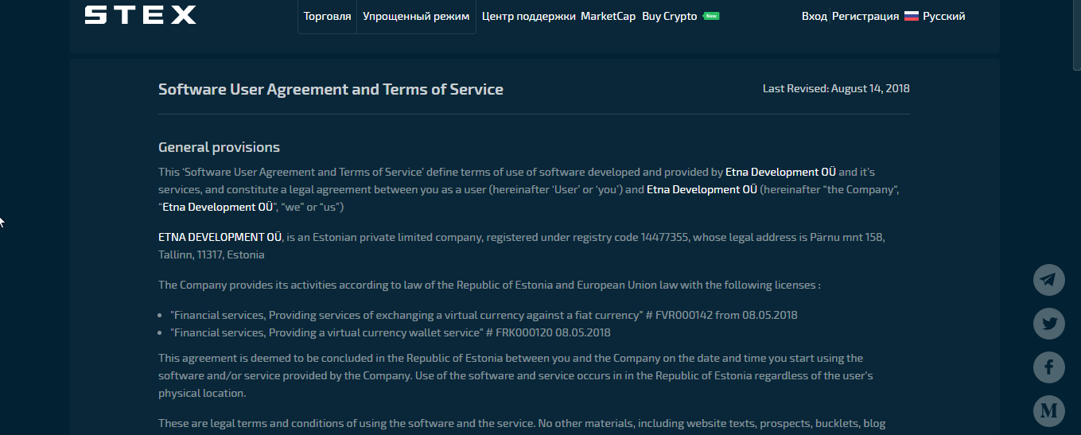The width and height of the screenshot is (1081, 435).
Task: Click the green New badge
Action: (x=711, y=16)
